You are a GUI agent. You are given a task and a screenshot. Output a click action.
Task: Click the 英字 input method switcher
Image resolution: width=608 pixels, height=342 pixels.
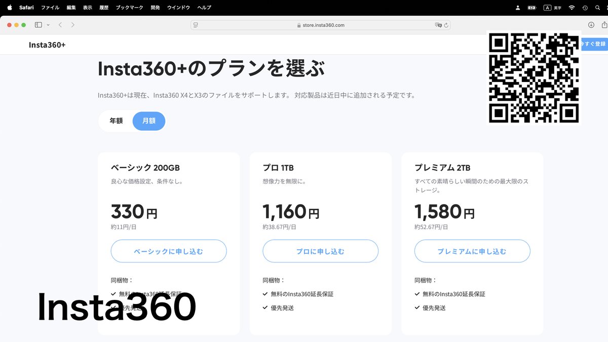tap(552, 7)
